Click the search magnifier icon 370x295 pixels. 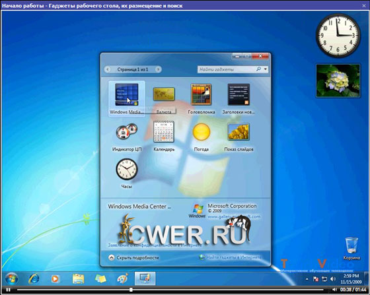pyautogui.click(x=258, y=69)
